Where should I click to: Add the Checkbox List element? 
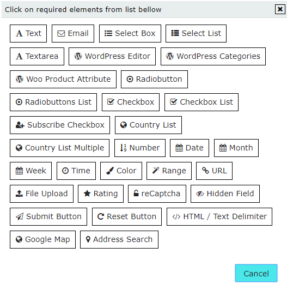click(x=201, y=102)
